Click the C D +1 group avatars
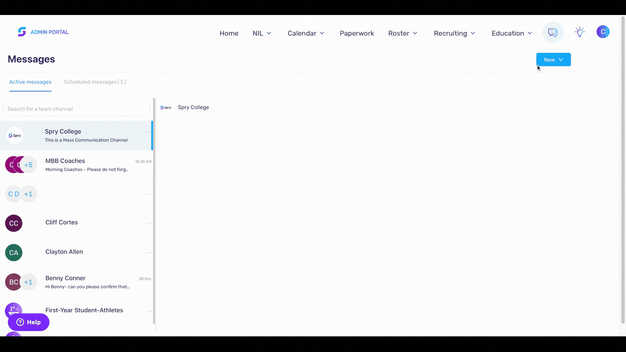 21,194
